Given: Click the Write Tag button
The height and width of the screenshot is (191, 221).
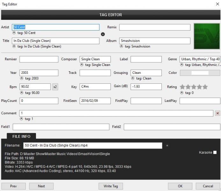Looking at the screenshot, I should (x=110, y=186).
